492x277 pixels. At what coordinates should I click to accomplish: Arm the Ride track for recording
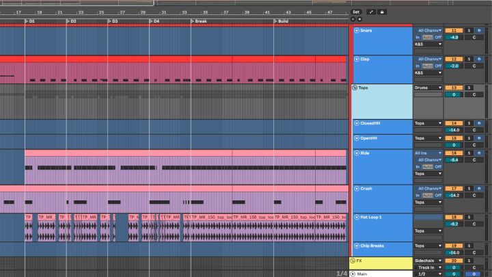479,153
